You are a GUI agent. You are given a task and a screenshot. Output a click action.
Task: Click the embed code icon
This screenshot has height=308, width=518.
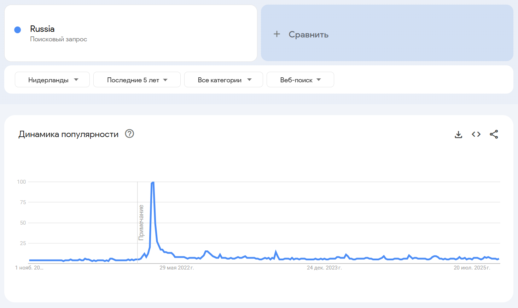[476, 134]
